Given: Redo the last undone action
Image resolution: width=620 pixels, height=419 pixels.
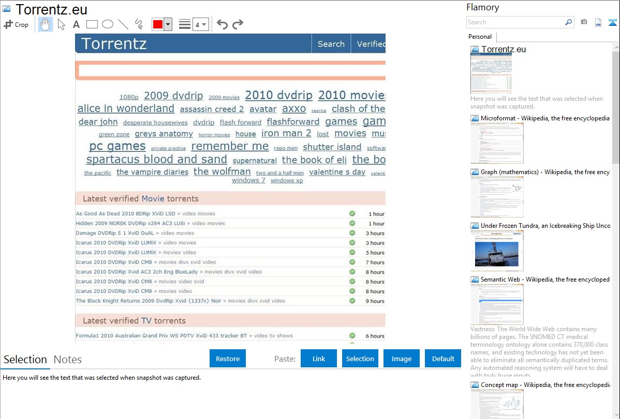Looking at the screenshot, I should click(x=238, y=24).
